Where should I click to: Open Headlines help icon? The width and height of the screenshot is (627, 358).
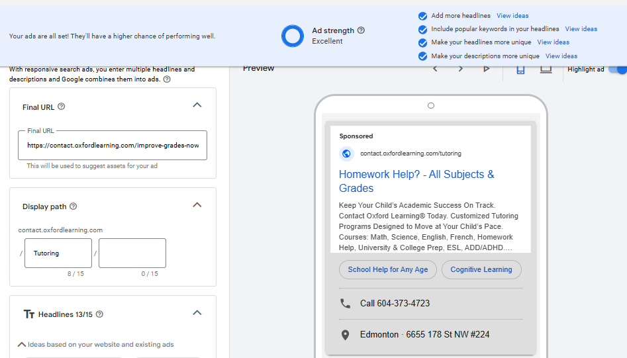[99, 314]
